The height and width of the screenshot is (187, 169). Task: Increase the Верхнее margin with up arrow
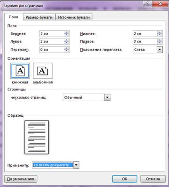(67, 32)
